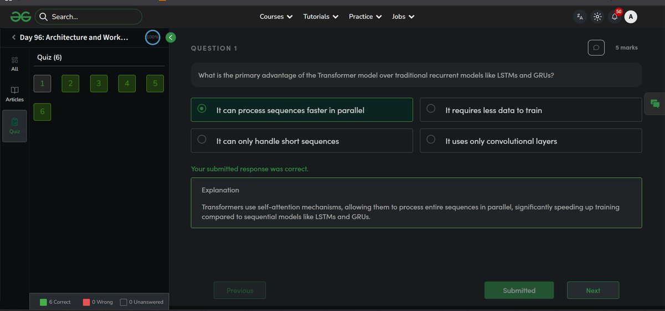Click the 6 Correct legend entry
The width and height of the screenshot is (665, 311).
(x=55, y=302)
